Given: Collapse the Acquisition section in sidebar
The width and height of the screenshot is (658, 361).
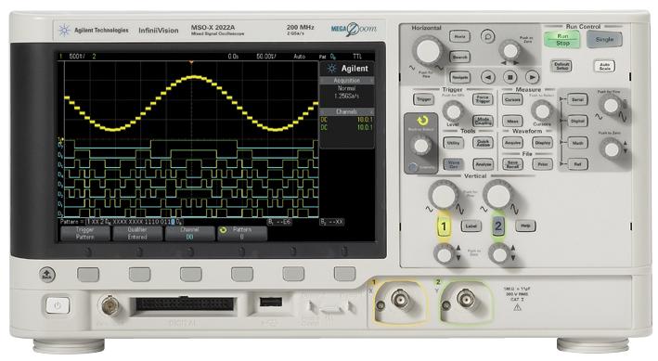Looking at the screenshot, I should point(346,80).
